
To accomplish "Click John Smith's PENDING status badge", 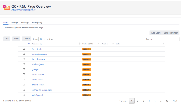I will coord(87,49).
